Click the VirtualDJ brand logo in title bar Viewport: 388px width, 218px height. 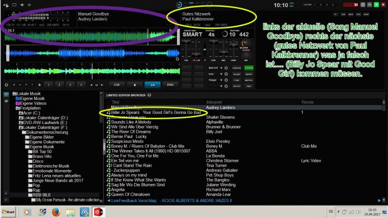tap(350, 5)
